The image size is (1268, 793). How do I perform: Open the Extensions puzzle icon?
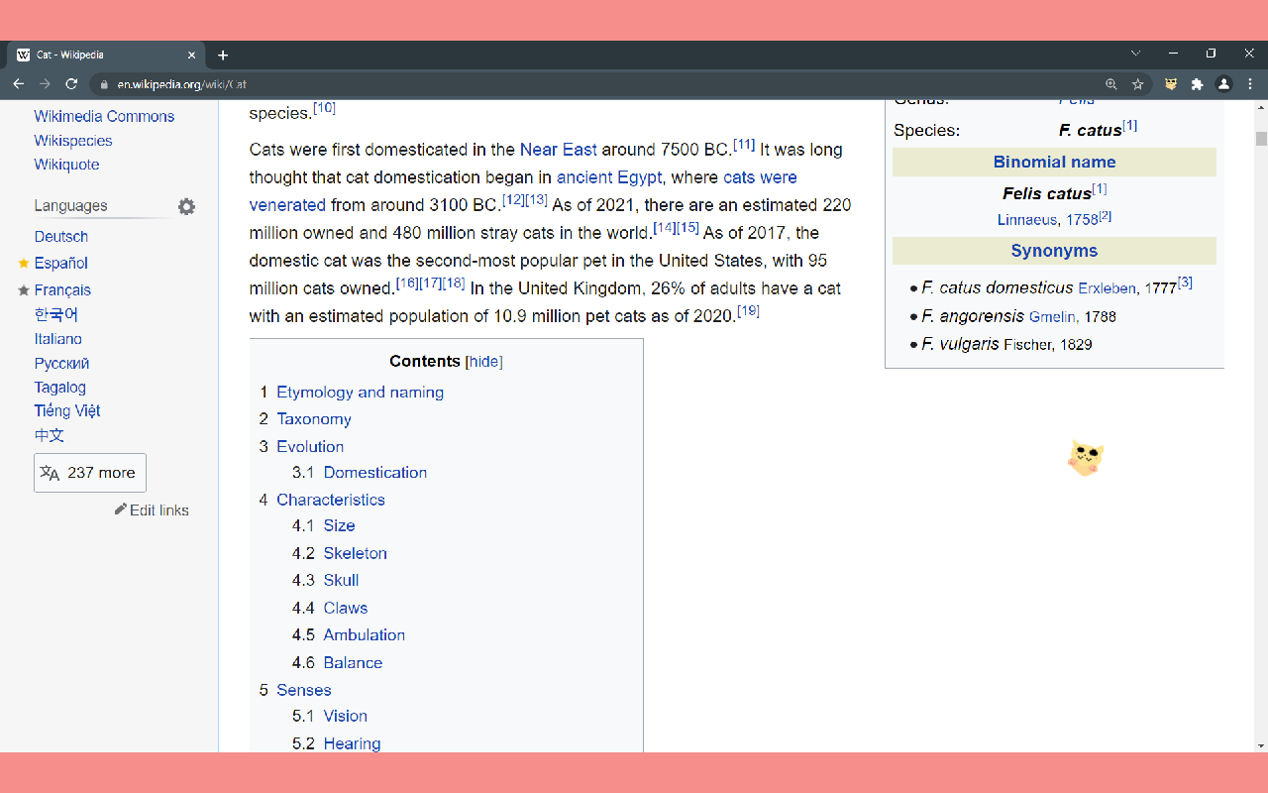click(1197, 84)
